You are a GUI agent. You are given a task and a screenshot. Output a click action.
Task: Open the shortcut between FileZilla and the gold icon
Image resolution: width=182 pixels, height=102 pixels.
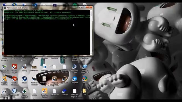click(x=24, y=67)
